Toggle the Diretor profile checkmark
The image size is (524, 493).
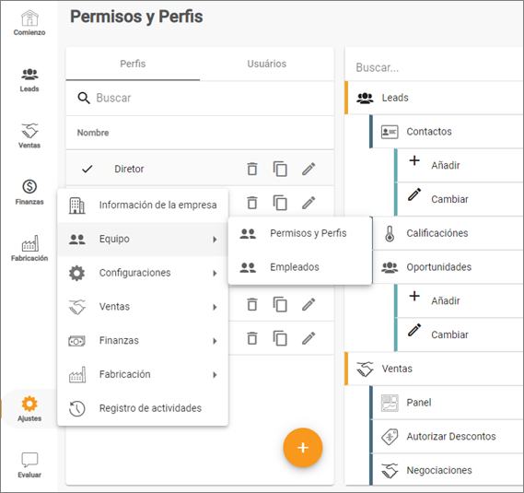[87, 169]
